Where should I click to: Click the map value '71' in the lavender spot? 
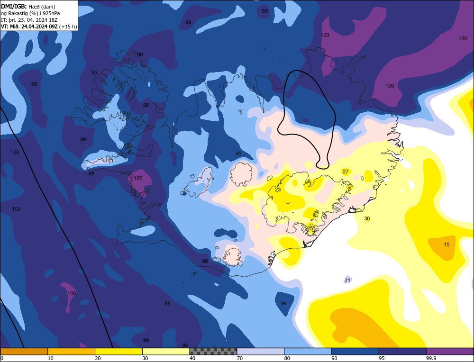[x=347, y=281]
